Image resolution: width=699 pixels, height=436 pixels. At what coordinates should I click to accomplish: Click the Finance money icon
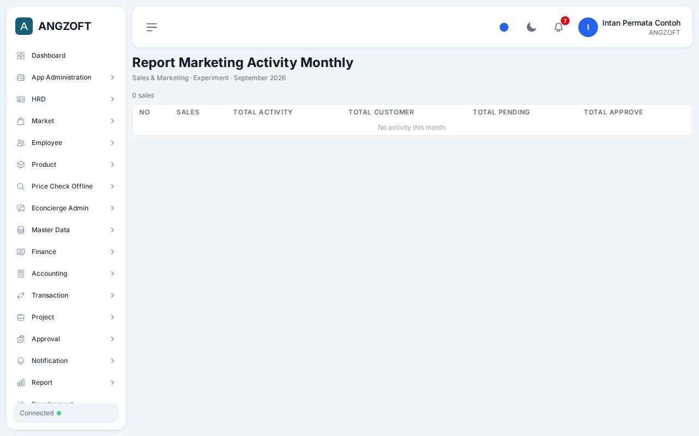point(21,252)
